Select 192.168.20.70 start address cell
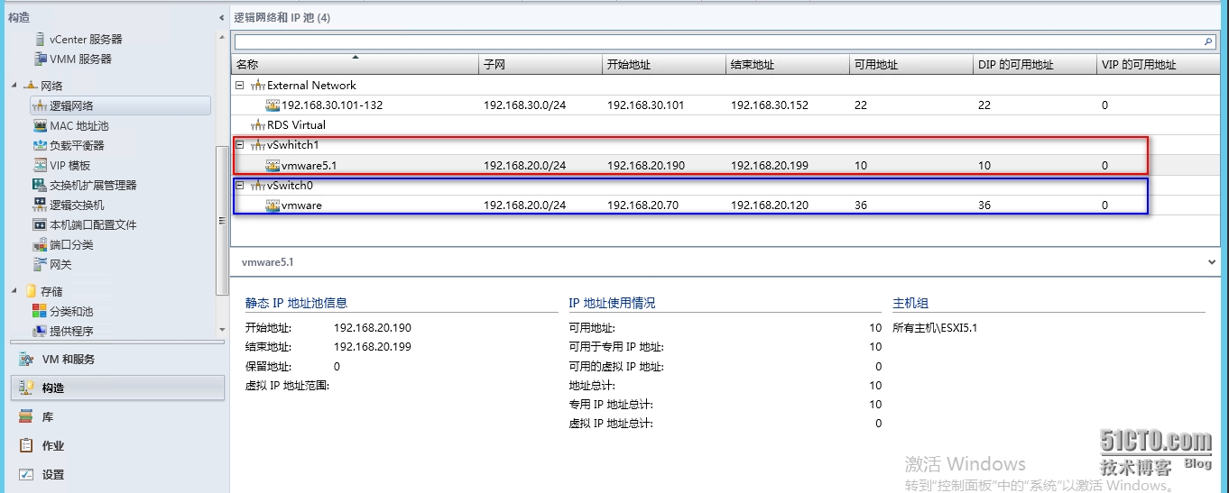The image size is (1229, 493). (x=642, y=205)
